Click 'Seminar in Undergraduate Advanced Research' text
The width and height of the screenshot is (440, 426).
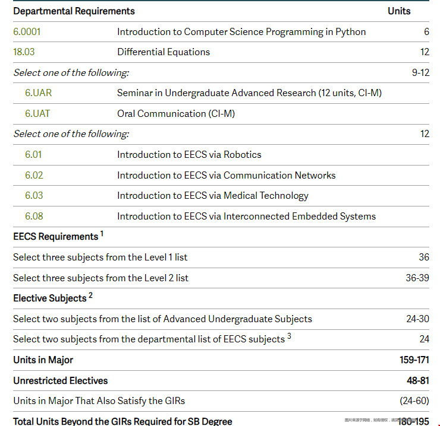(216, 93)
